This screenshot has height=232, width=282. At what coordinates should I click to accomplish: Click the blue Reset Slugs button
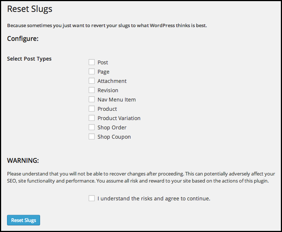pos(23,220)
